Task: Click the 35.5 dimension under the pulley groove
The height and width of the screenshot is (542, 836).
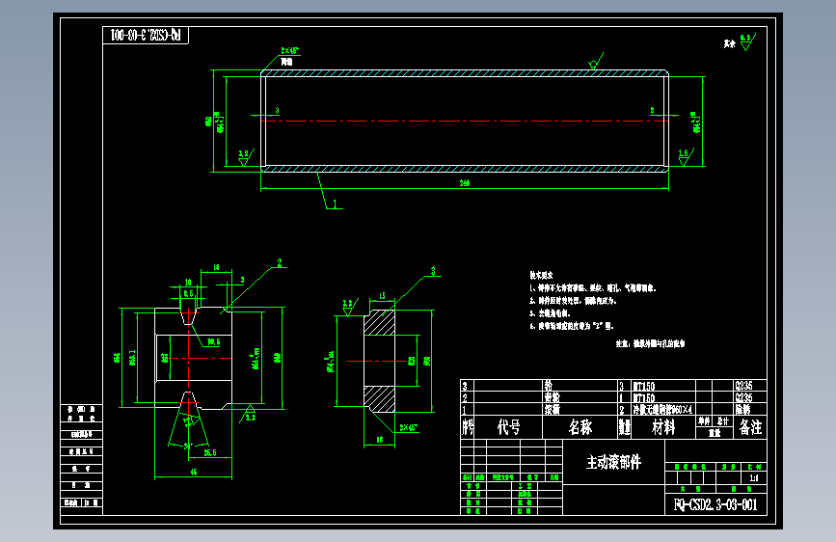Action: click(210, 452)
